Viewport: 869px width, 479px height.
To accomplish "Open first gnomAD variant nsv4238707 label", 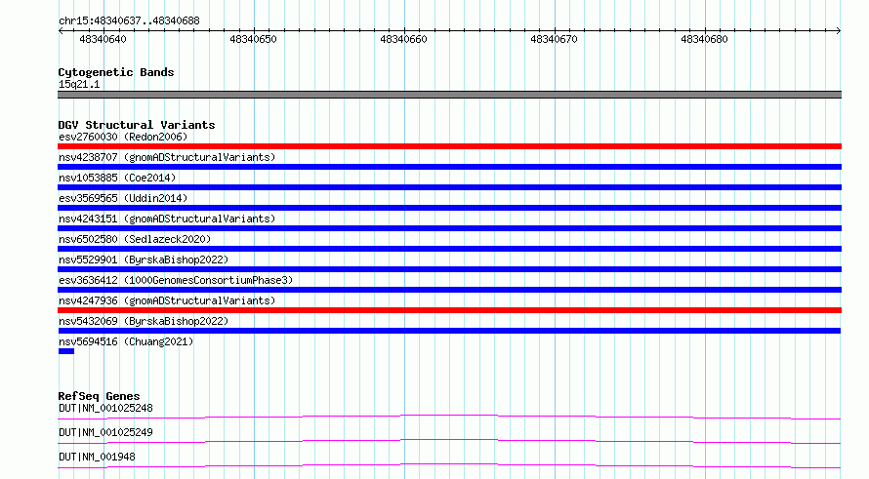I will [167, 157].
